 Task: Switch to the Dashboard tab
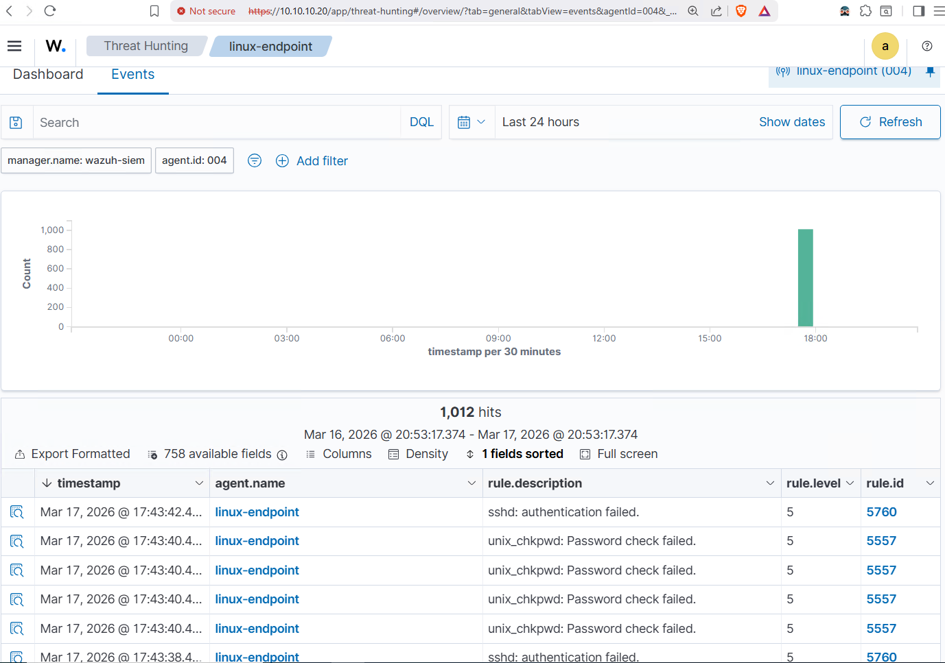point(47,74)
